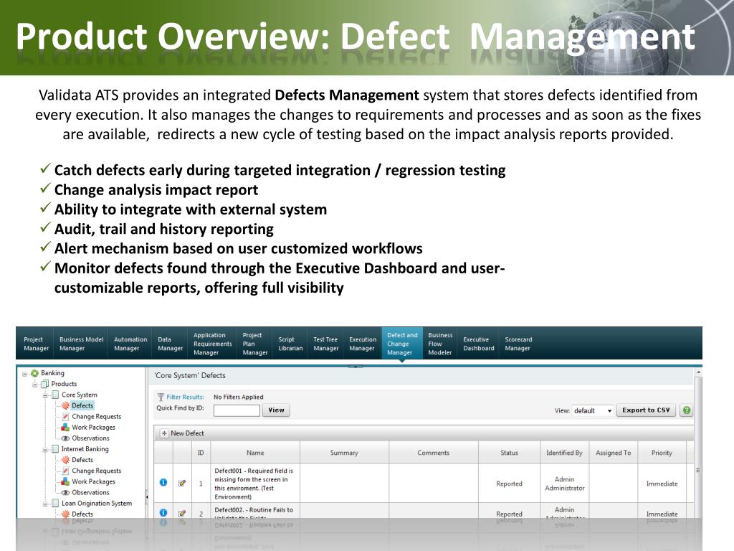Screen dimensions: 734x551
Task: Click the Change Requests icon under Internet Banking
Action: pyautogui.click(x=65, y=471)
